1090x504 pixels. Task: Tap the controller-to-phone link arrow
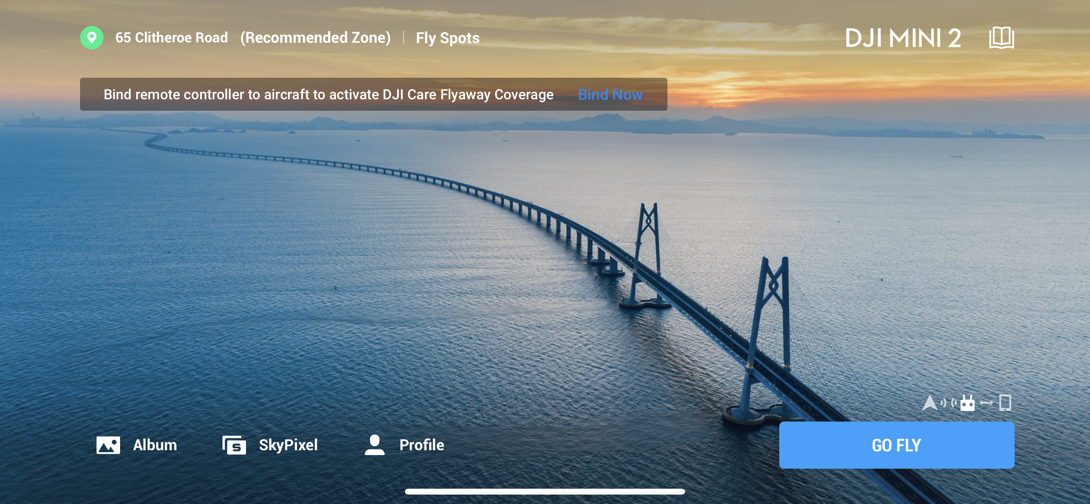pos(986,403)
